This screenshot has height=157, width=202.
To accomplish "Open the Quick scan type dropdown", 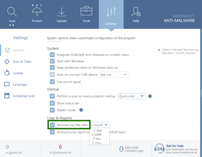I will click(132, 96).
